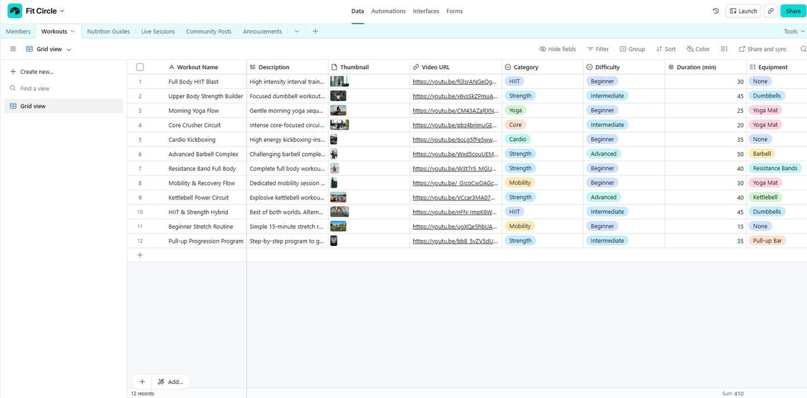
Task: Click the Hide fields toolbar item
Action: point(558,49)
